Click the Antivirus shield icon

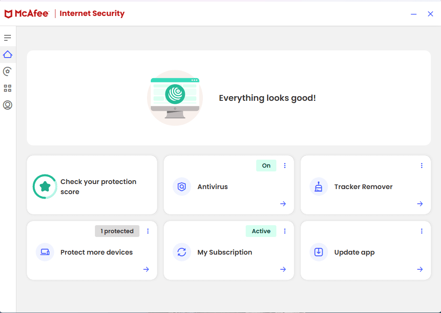click(x=182, y=187)
